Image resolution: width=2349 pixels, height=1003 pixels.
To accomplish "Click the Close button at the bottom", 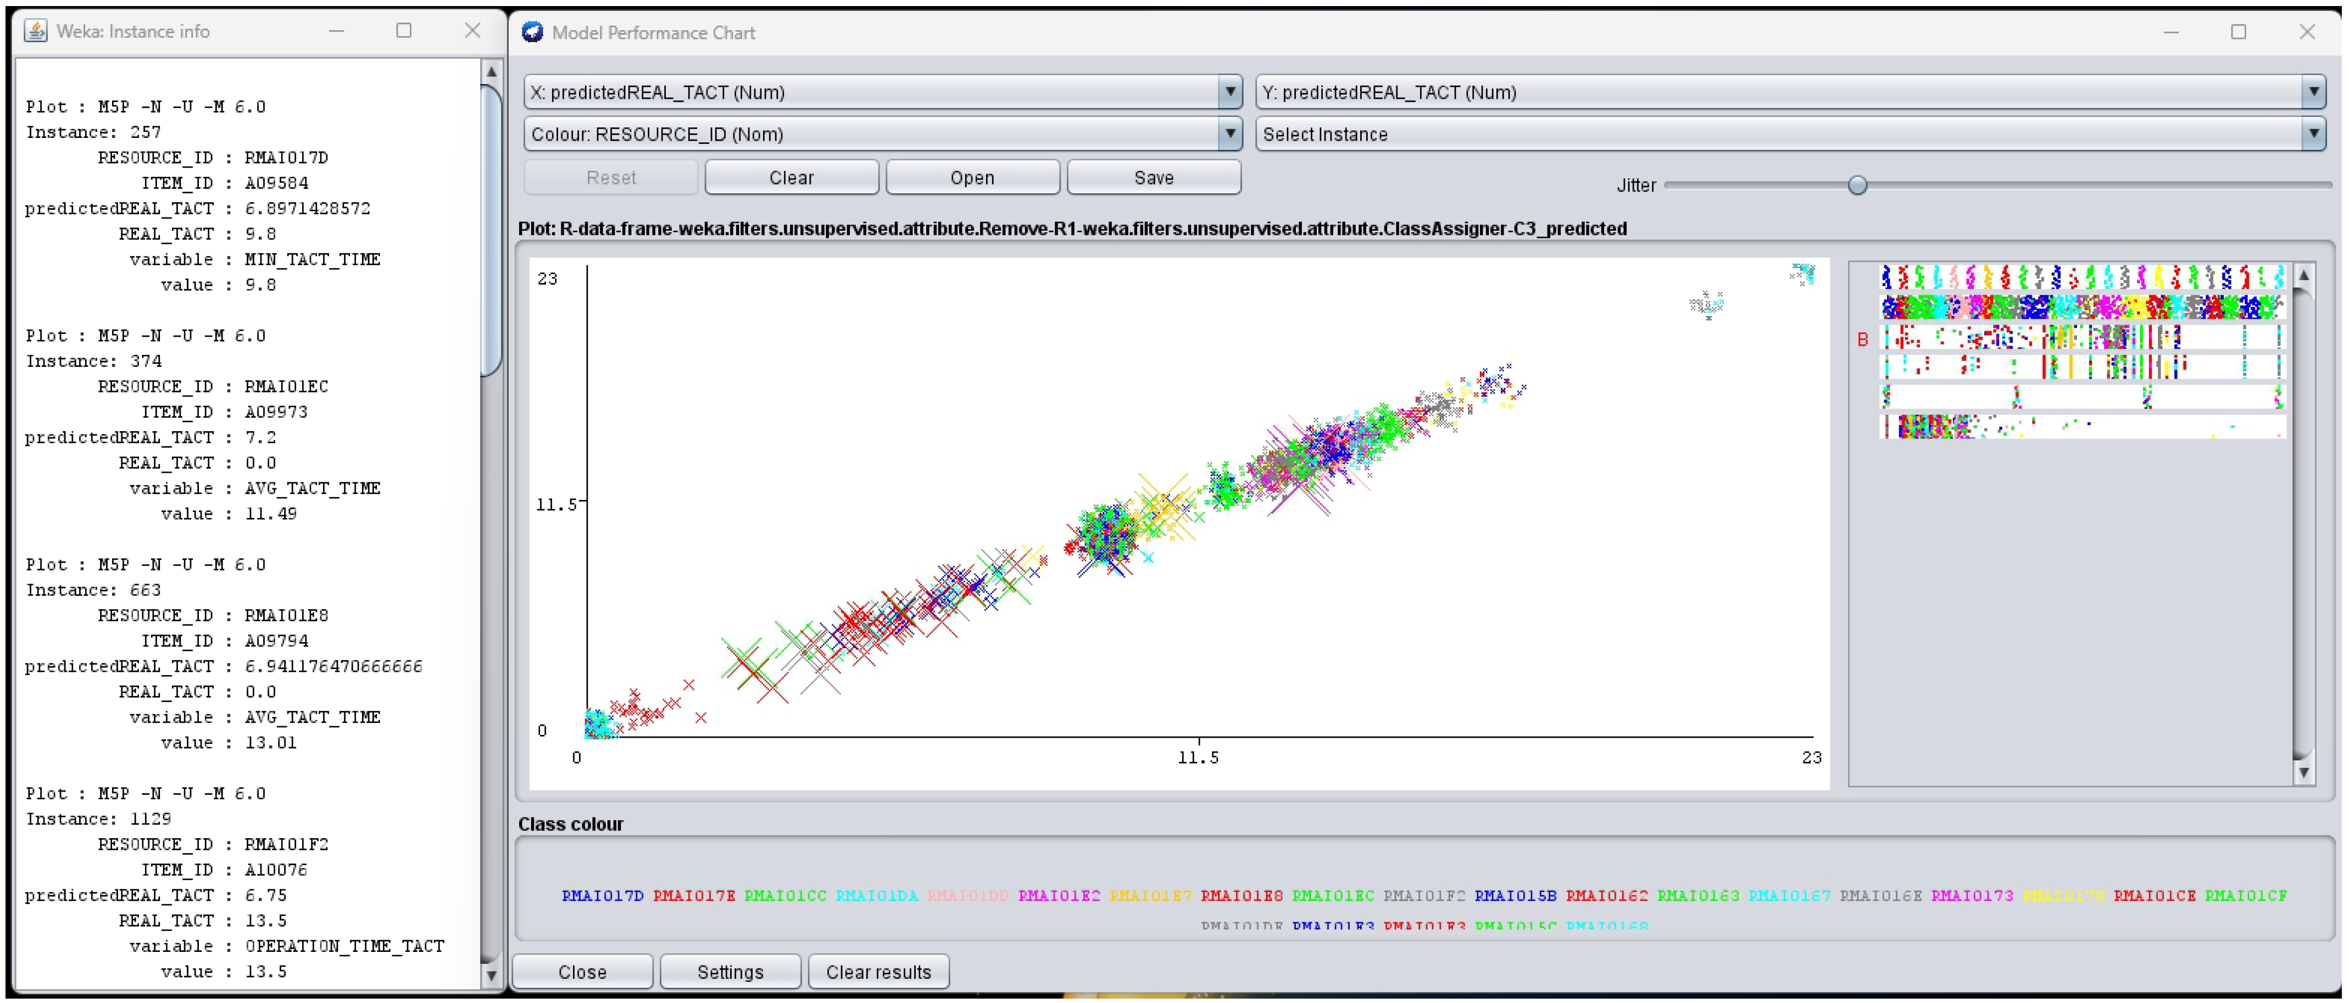I will tap(583, 971).
